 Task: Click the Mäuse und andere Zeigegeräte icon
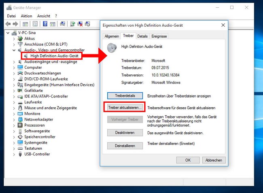(x=20, y=108)
